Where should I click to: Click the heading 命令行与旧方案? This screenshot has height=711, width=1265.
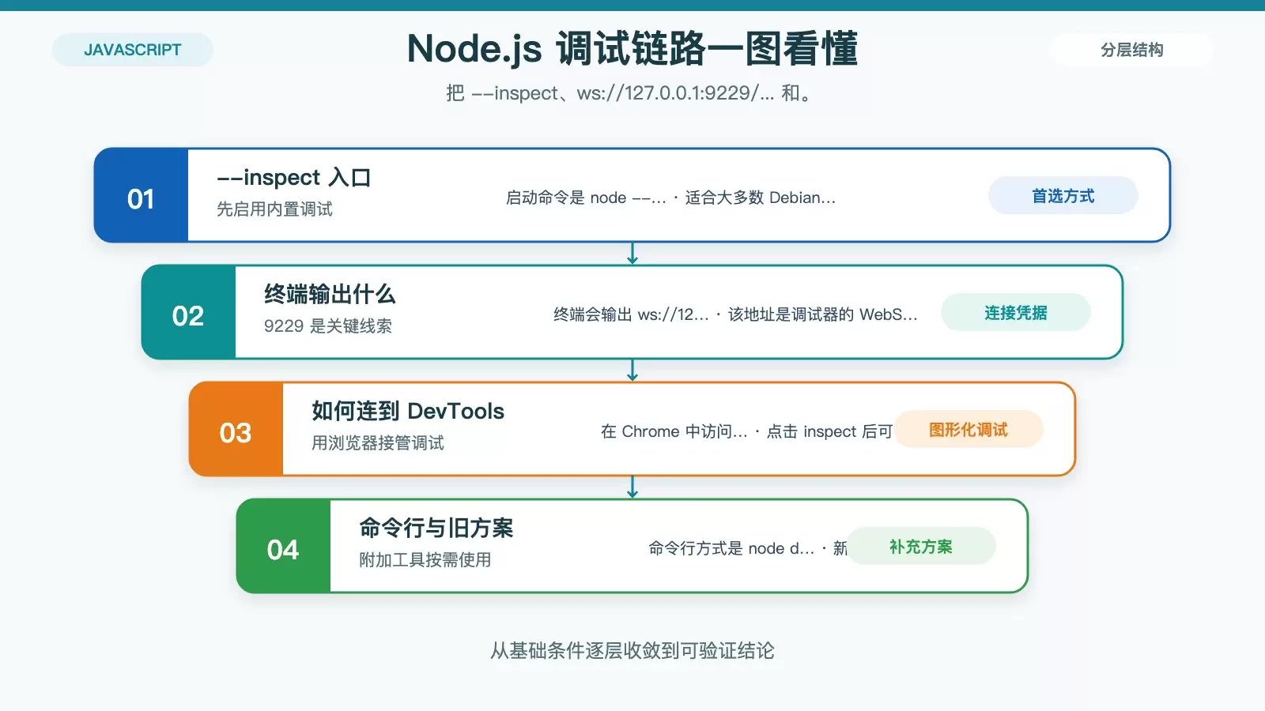(436, 528)
